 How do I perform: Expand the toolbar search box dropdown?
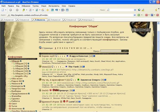tap(135, 10)
